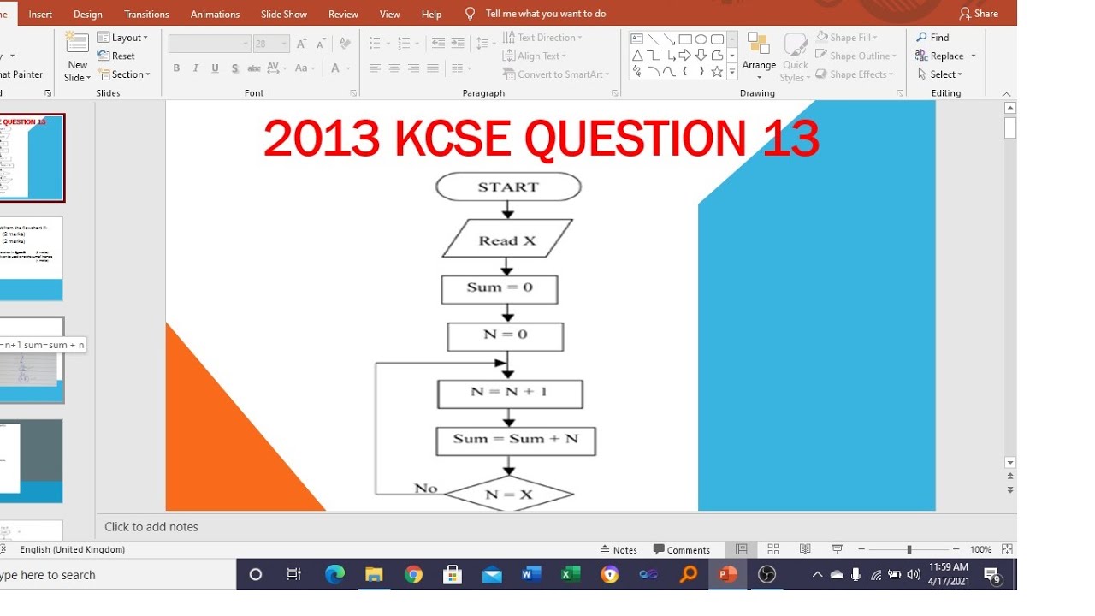Toggle Underline formatting
Image resolution: width=1095 pixels, height=616 pixels.
[x=215, y=68]
